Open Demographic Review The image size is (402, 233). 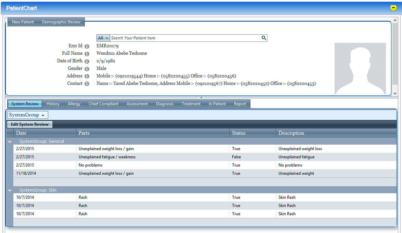[x=61, y=22]
